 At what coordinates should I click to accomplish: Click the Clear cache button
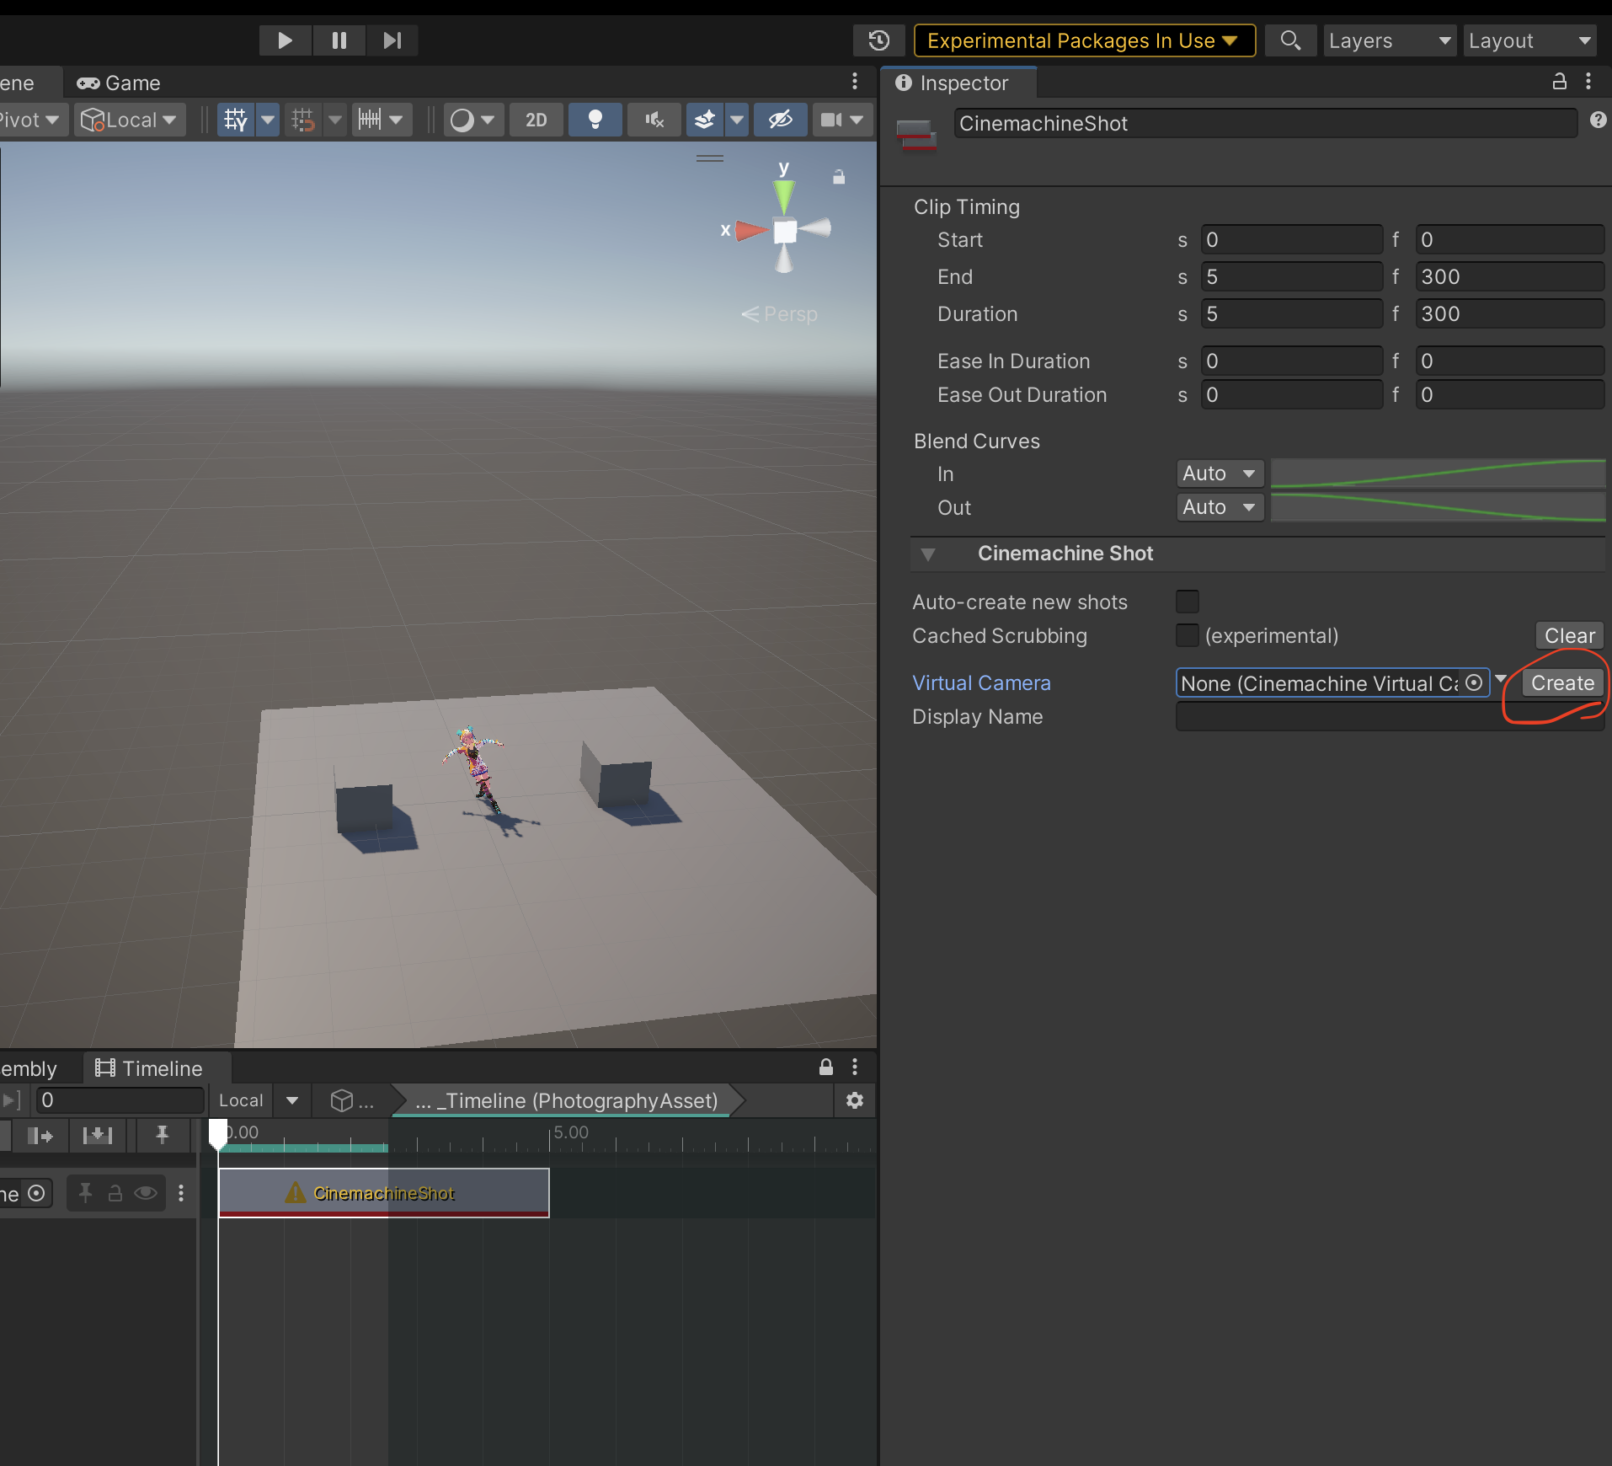(1569, 636)
